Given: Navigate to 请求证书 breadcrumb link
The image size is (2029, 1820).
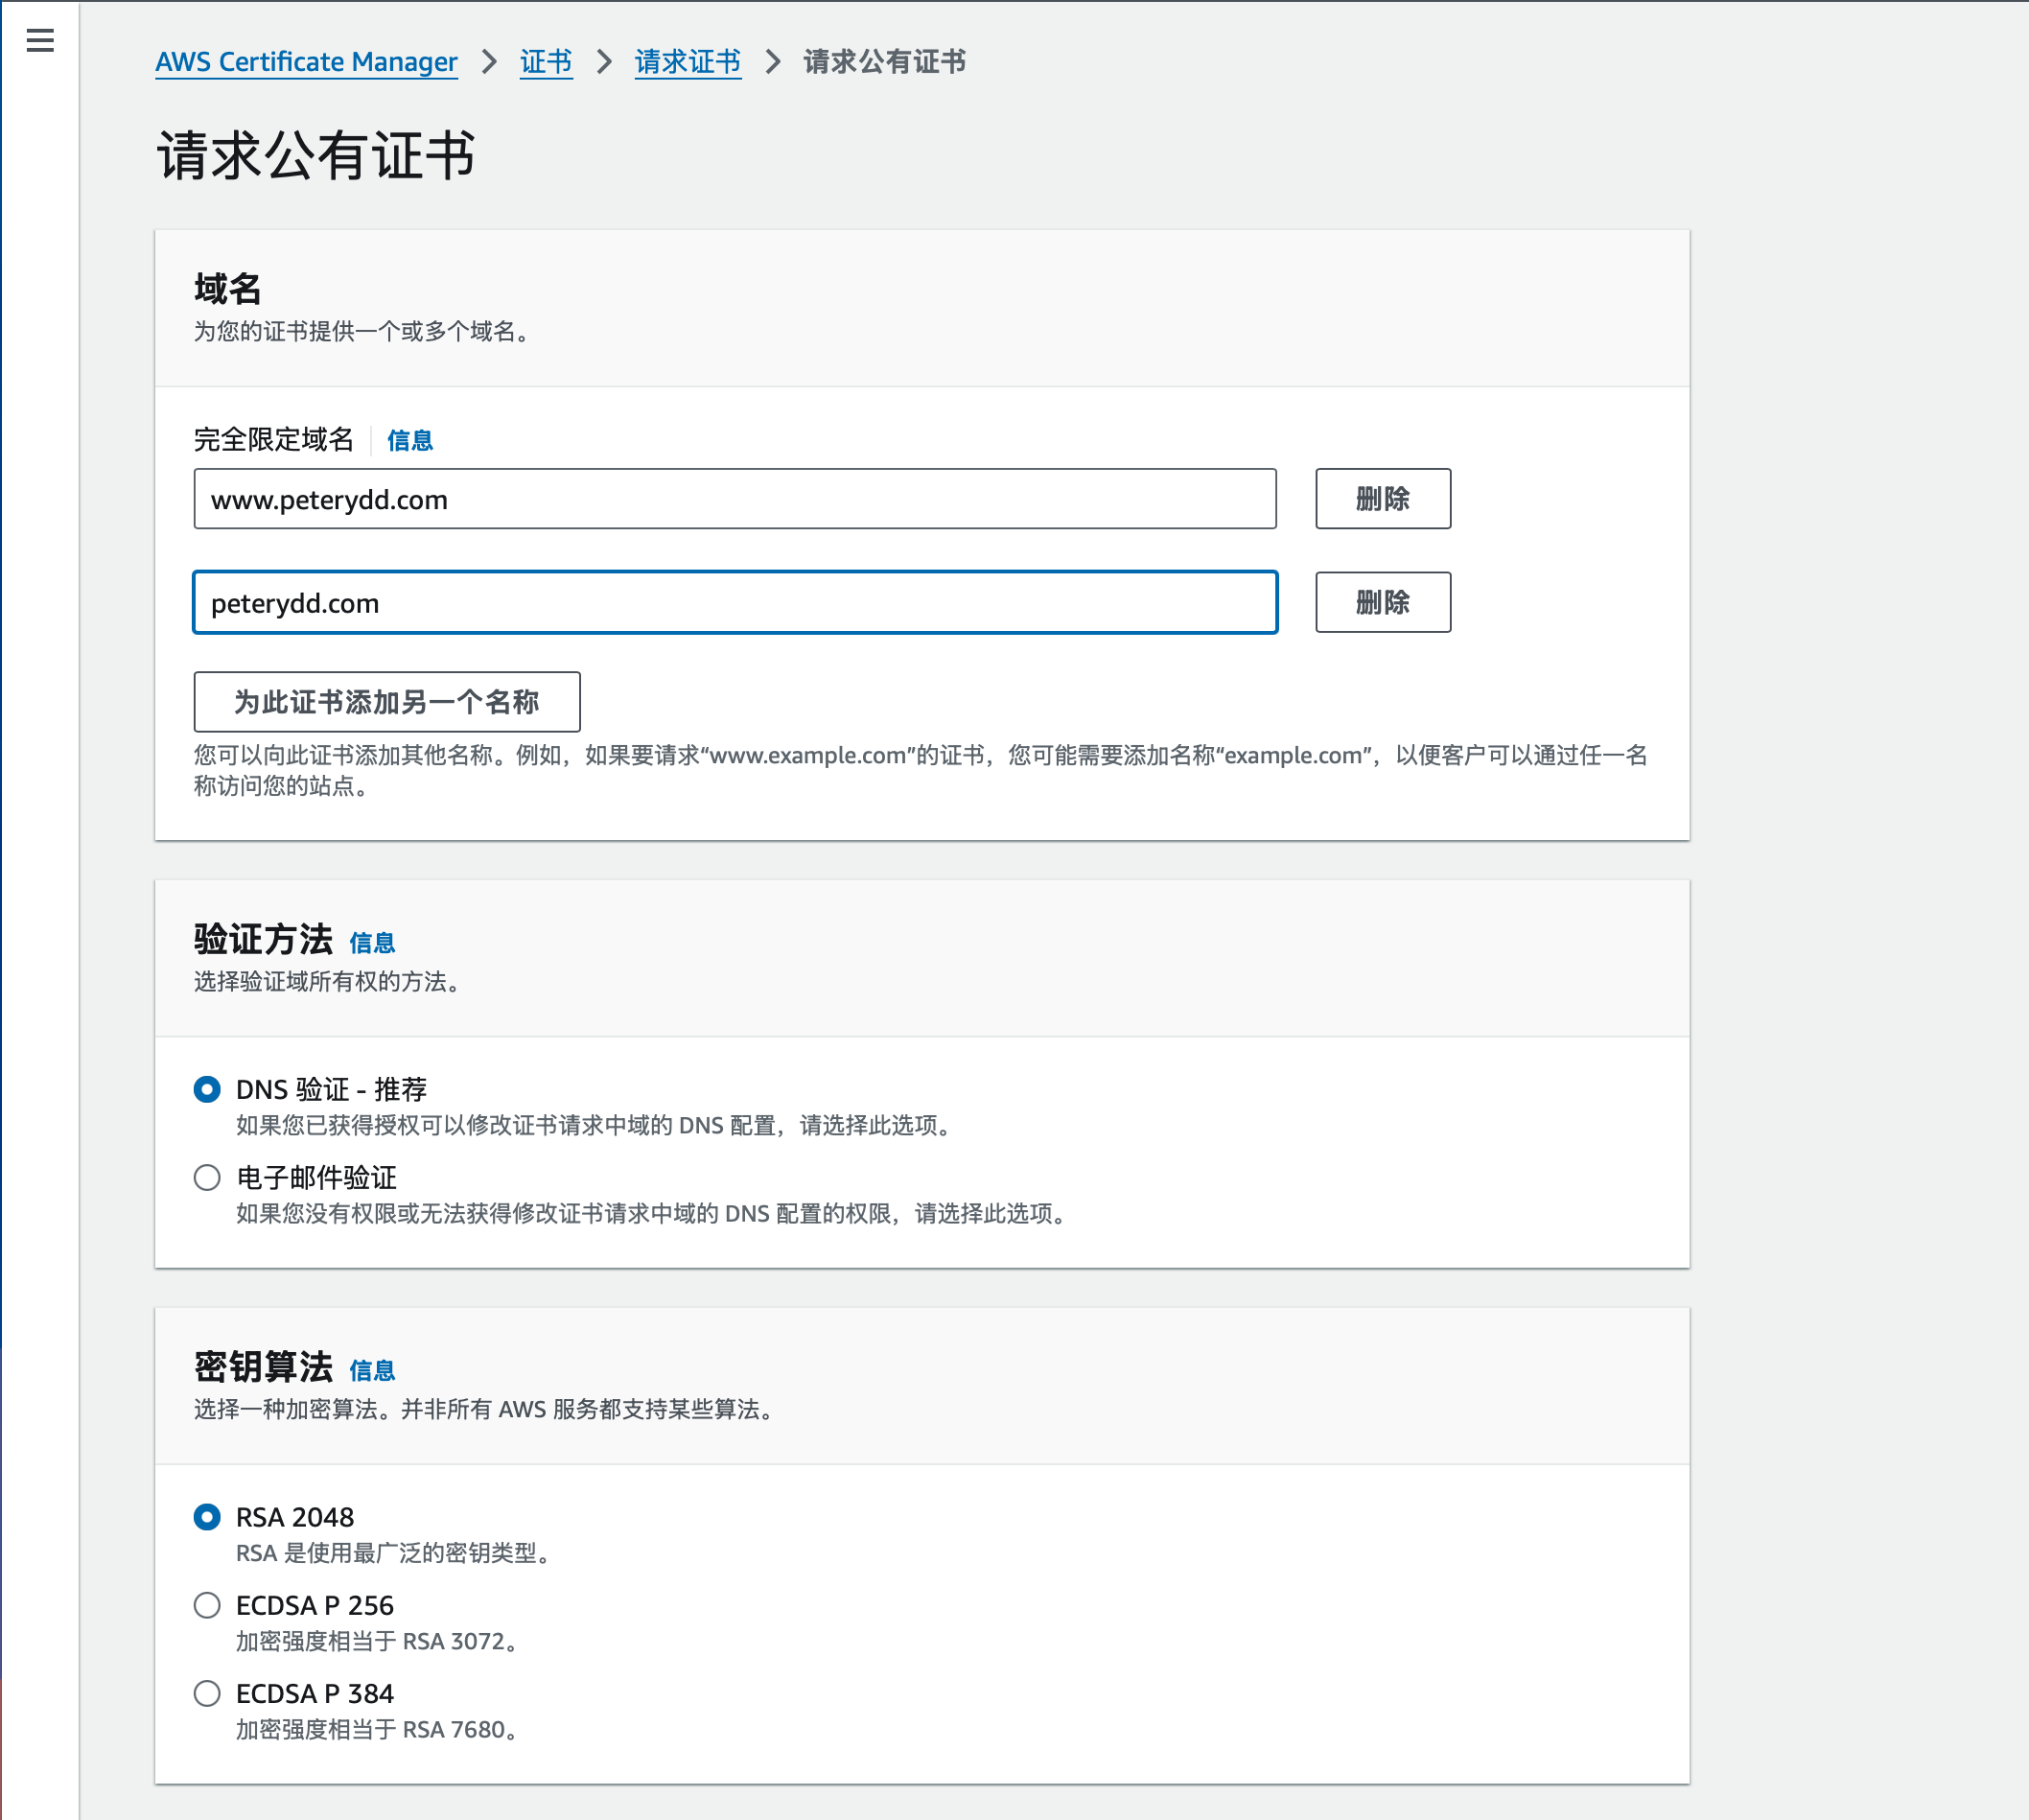Looking at the screenshot, I should click(687, 62).
